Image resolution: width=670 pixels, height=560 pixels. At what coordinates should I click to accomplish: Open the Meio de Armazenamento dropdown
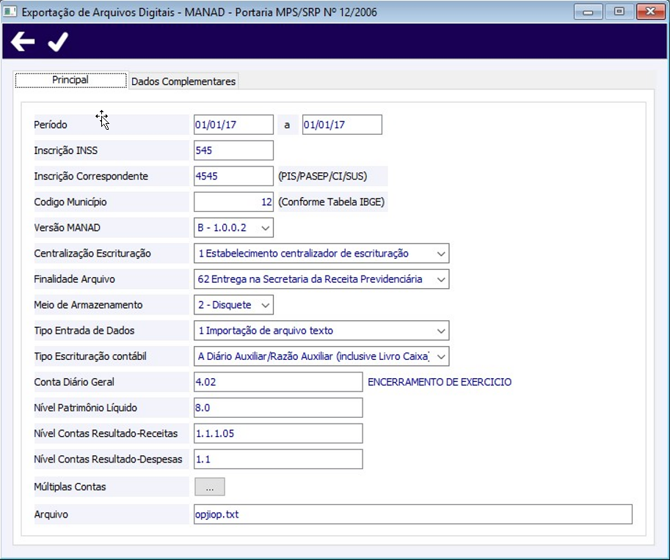233,305
